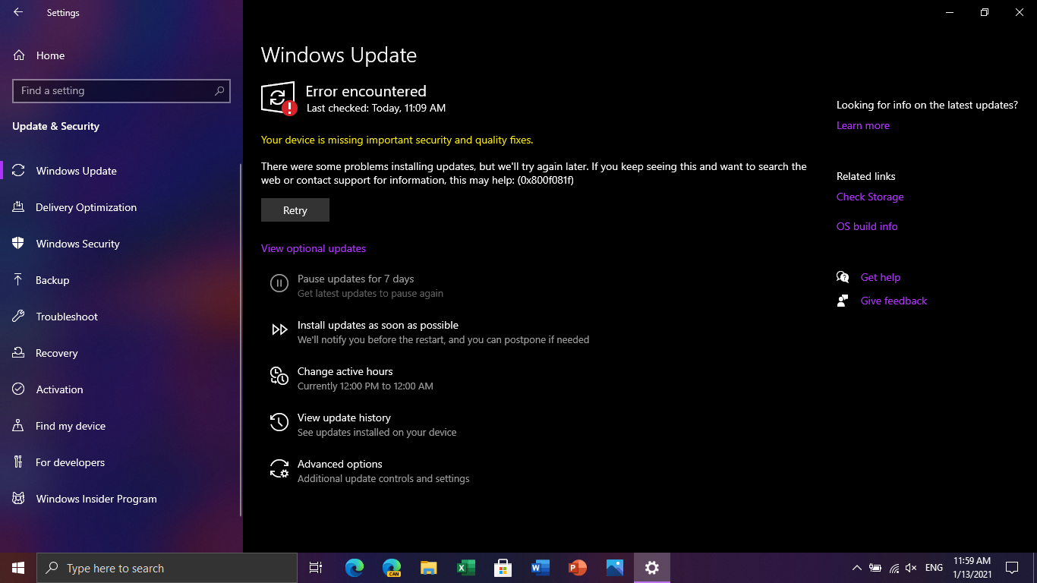Click the muted volume tray icon
The width and height of the screenshot is (1037, 583).
coord(911,568)
